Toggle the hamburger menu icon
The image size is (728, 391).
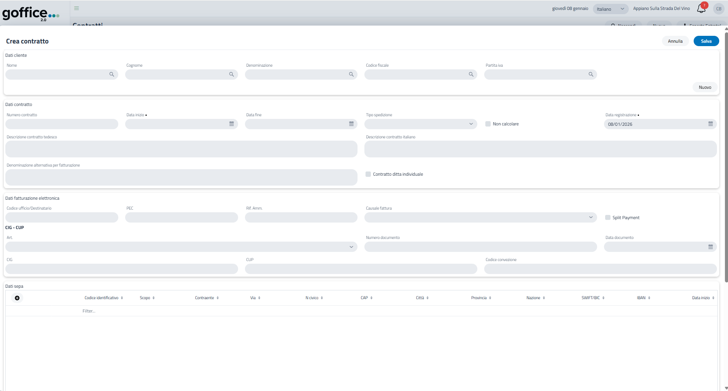pos(77,8)
